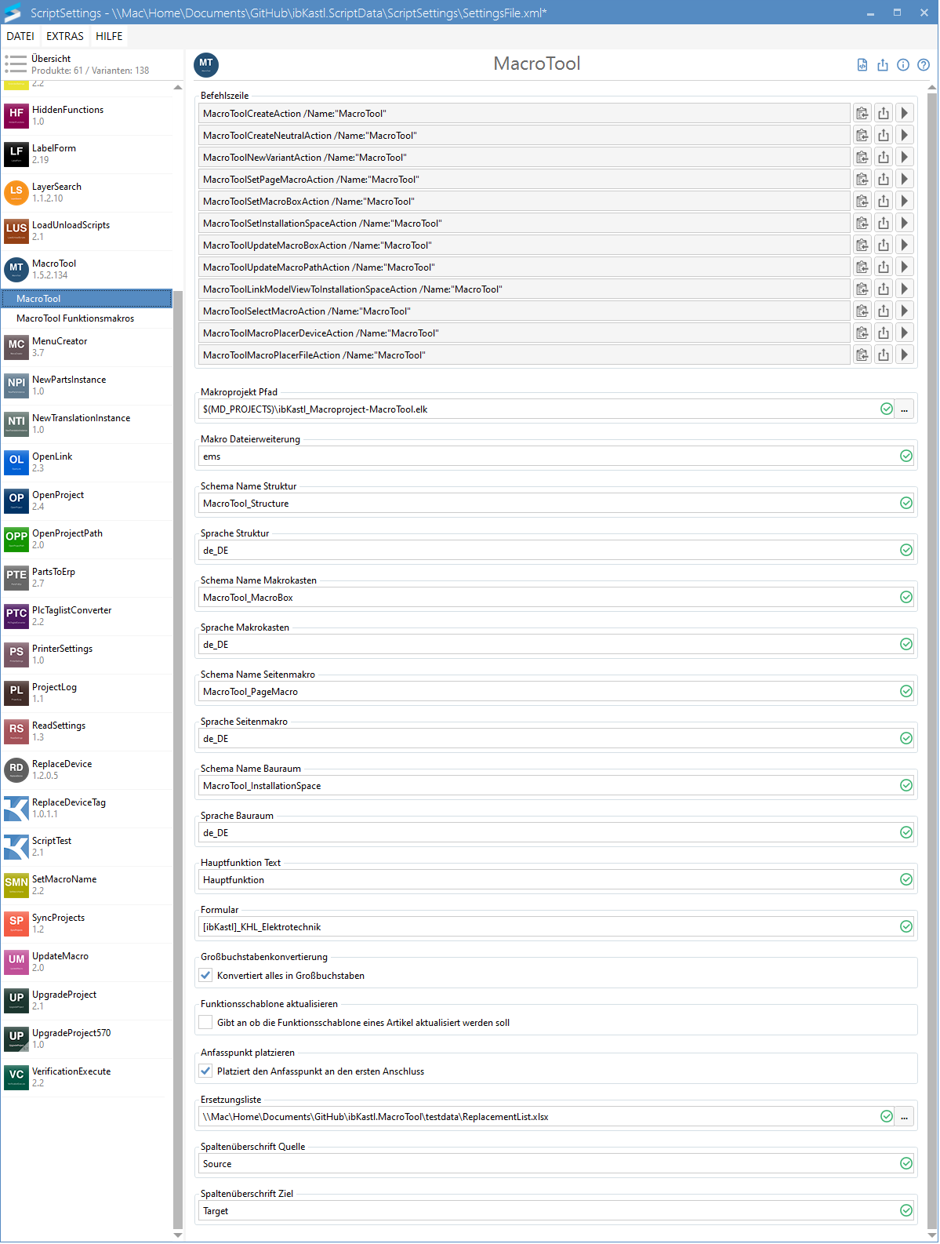Image resolution: width=940 pixels, height=1244 pixels.
Task: Run the MacroToolCreateAction command
Action: click(905, 114)
